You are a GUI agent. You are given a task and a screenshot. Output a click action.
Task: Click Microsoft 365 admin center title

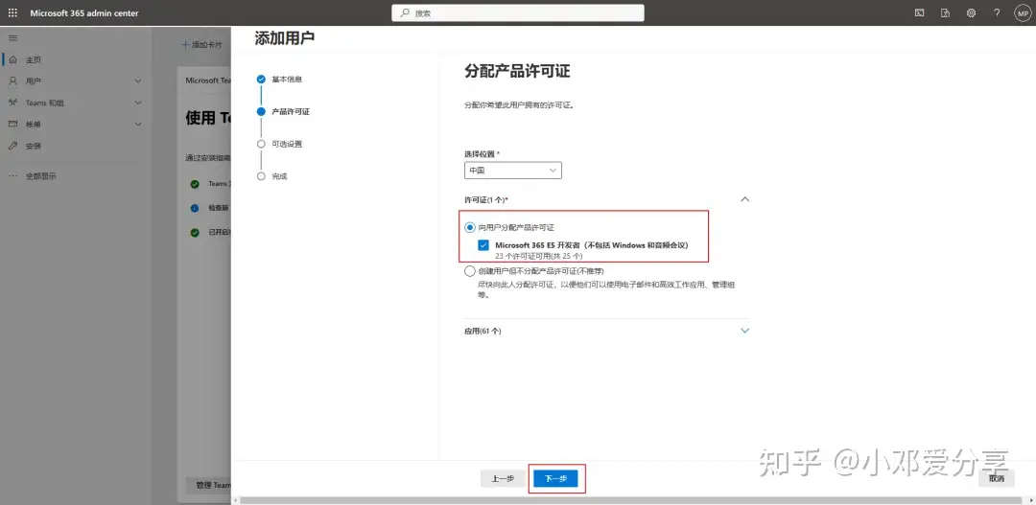pyautogui.click(x=84, y=13)
